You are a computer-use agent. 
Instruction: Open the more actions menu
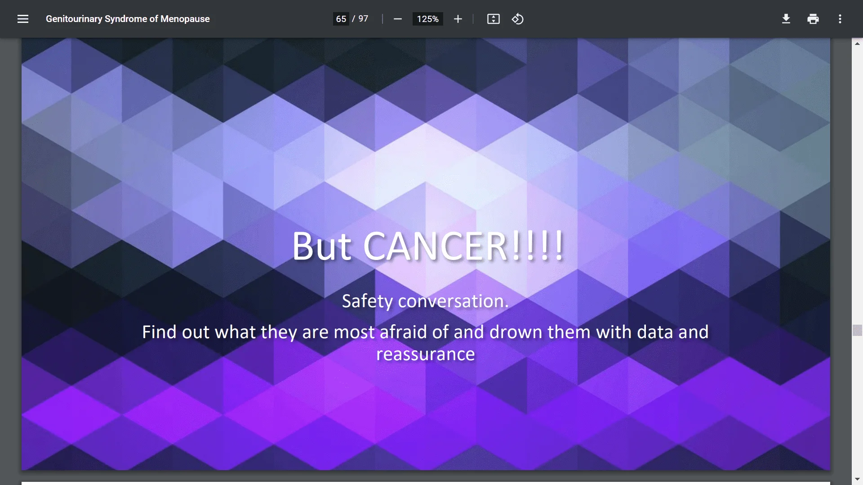(x=840, y=19)
